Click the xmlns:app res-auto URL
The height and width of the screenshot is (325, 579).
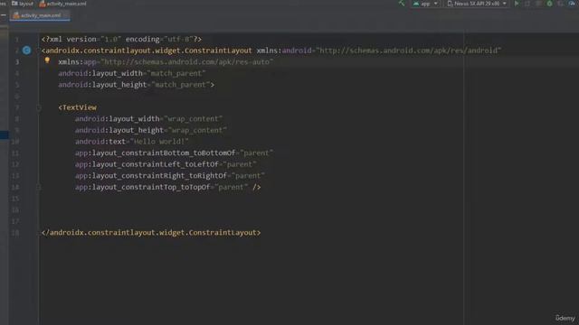[x=186, y=62]
